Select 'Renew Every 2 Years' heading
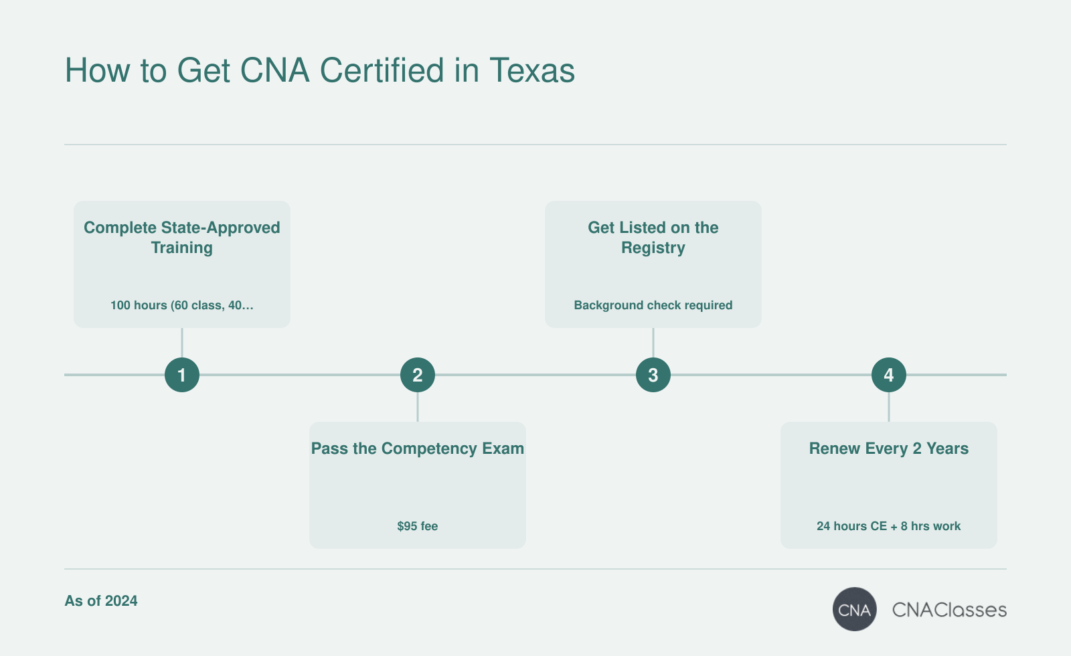Viewport: 1071px width, 656px height. click(889, 448)
